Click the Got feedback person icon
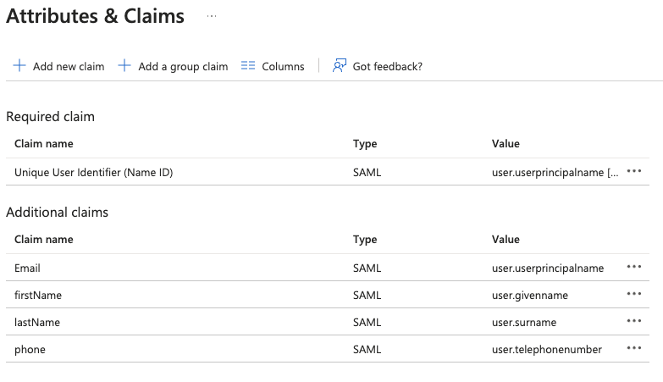 pos(340,66)
